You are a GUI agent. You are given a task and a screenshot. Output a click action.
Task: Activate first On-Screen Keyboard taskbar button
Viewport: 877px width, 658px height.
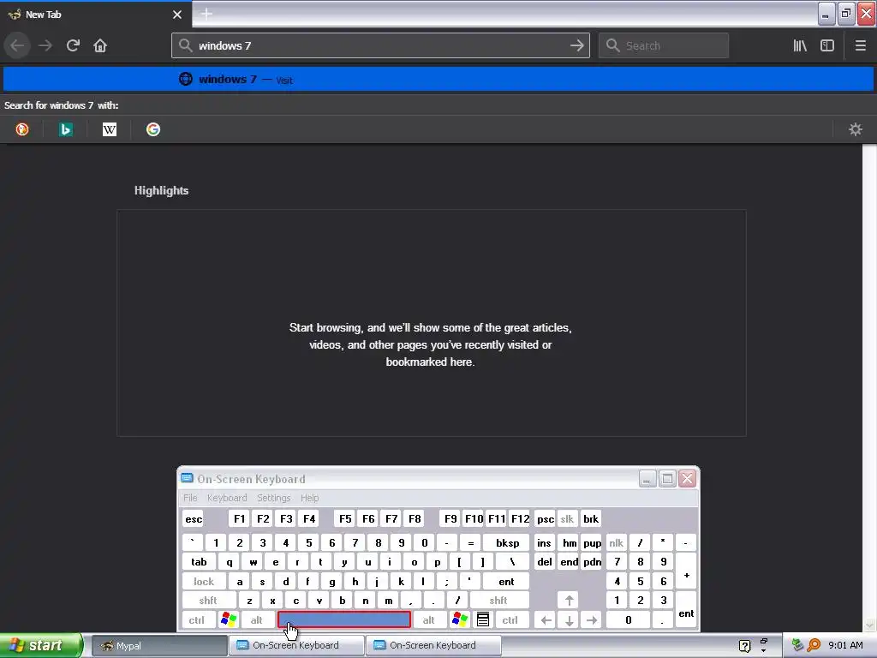coord(296,645)
